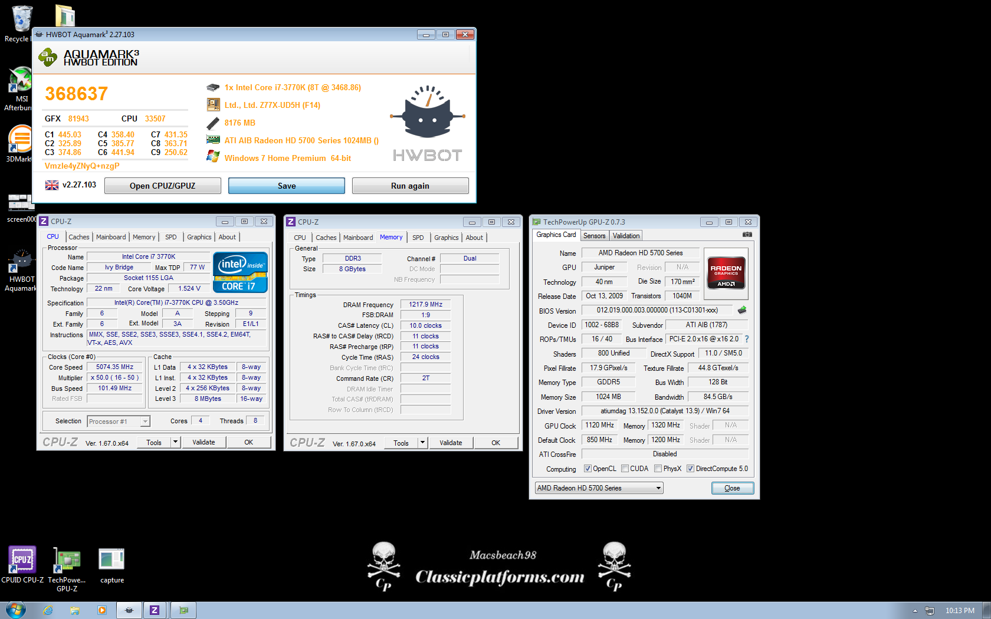The image size is (991, 619).
Task: Click the processor icon beside Intel Core i7-3770K
Action: coord(213,87)
